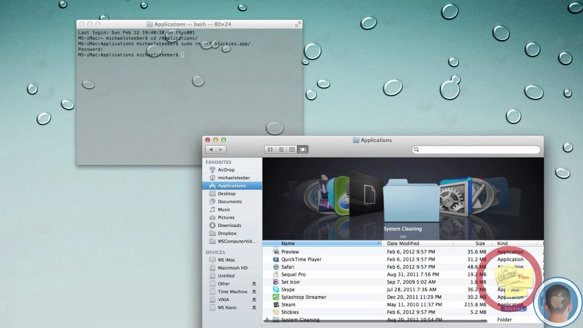Select Applications in the Finder sidebar
The image size is (583, 328).
click(232, 186)
